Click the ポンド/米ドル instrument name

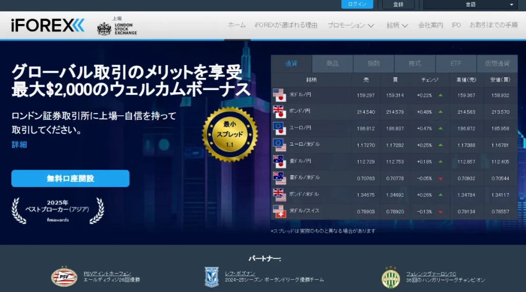304,194
